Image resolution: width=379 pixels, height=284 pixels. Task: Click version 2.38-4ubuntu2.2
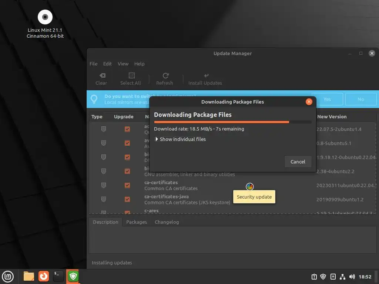[335, 172]
